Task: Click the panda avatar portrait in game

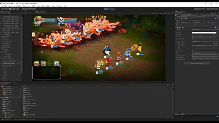Action: click(60, 21)
